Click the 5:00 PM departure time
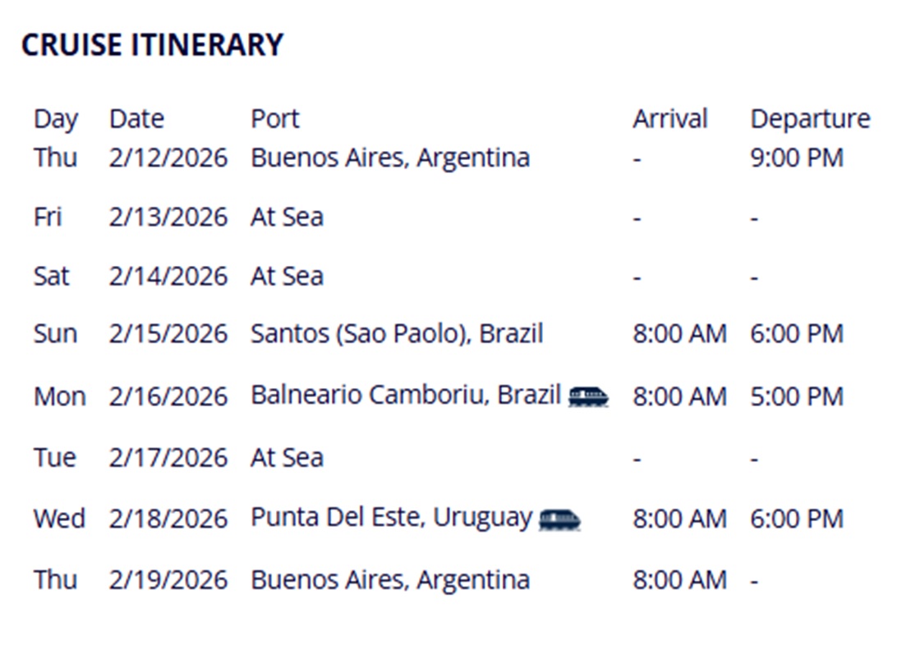This screenshot has width=897, height=645. coord(796,396)
